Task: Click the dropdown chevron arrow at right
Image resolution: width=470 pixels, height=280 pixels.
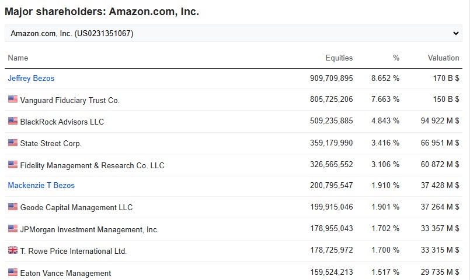Action: (x=456, y=33)
